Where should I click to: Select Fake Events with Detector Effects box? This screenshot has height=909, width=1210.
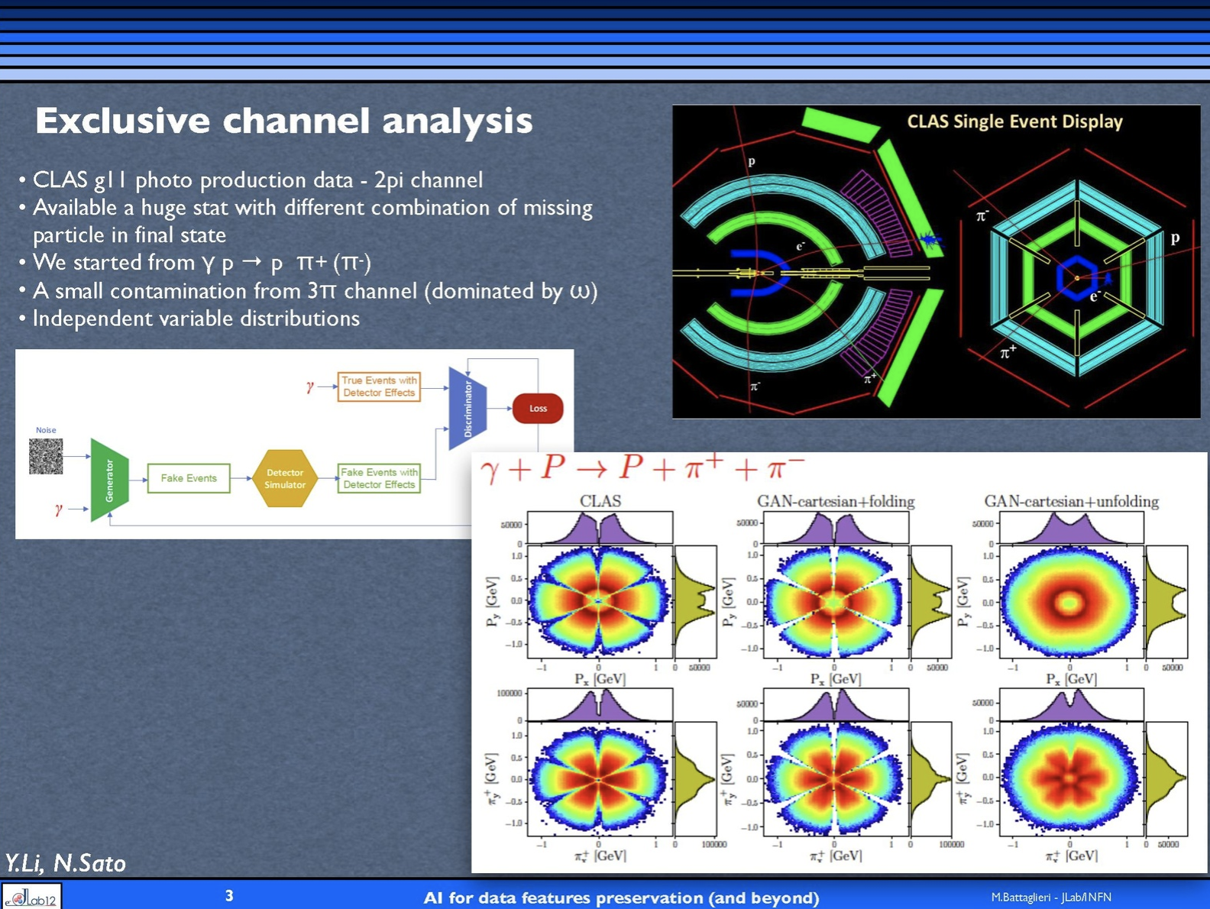379,478
